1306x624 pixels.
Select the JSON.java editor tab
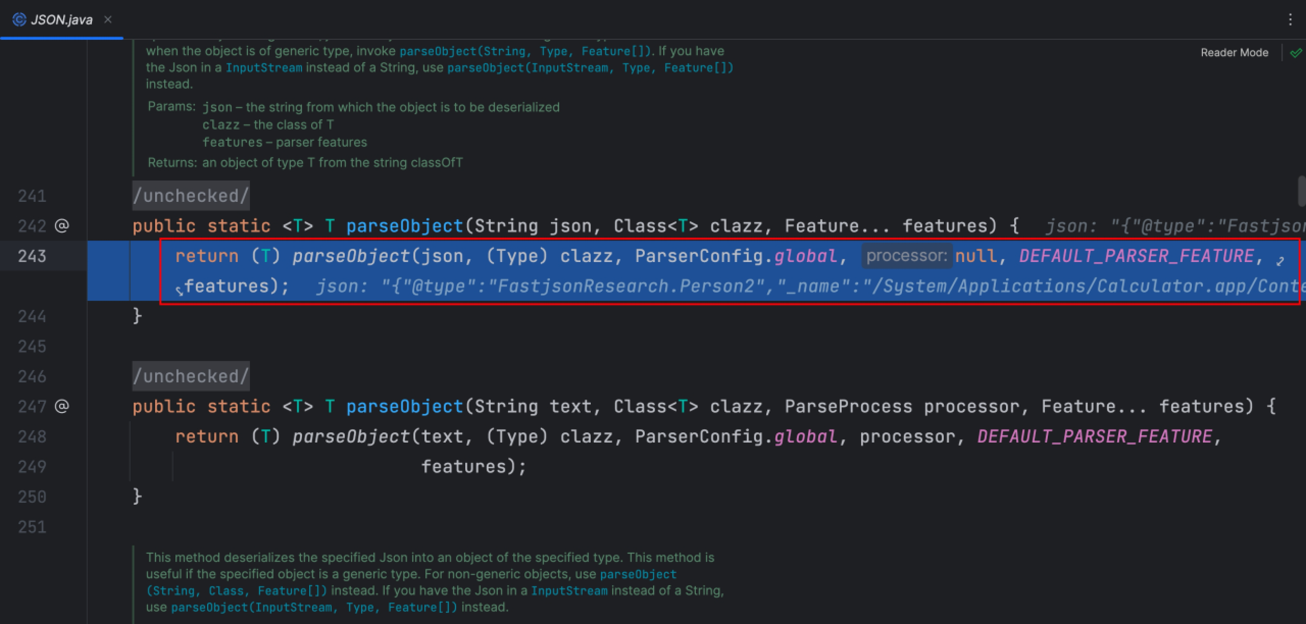click(x=61, y=19)
